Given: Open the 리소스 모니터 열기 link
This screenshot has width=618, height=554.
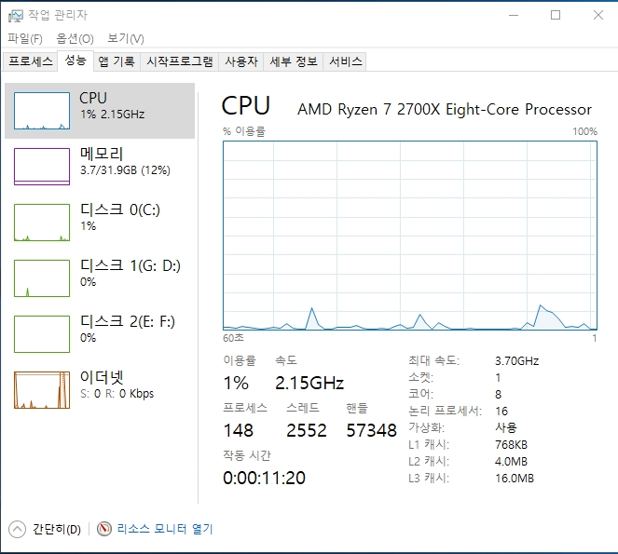Looking at the screenshot, I should (x=165, y=529).
